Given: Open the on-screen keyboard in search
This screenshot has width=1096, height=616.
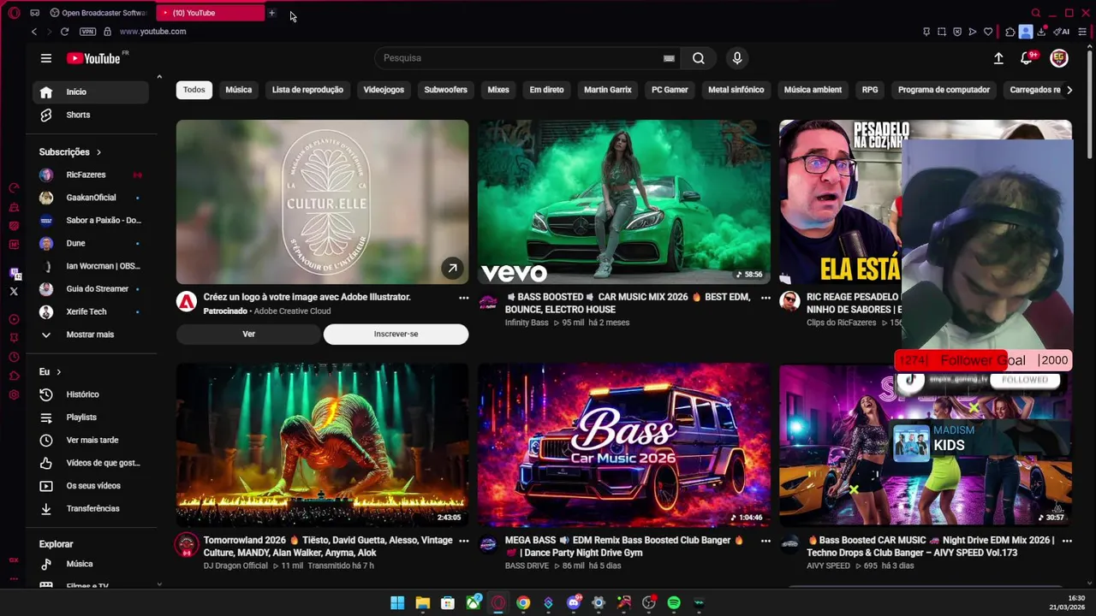Looking at the screenshot, I should click(669, 58).
